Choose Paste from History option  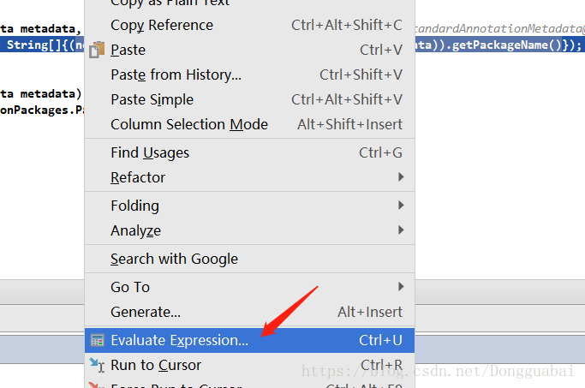(x=249, y=75)
